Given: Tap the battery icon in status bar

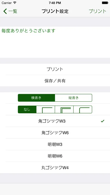Looking at the screenshot, I should [105, 3].
